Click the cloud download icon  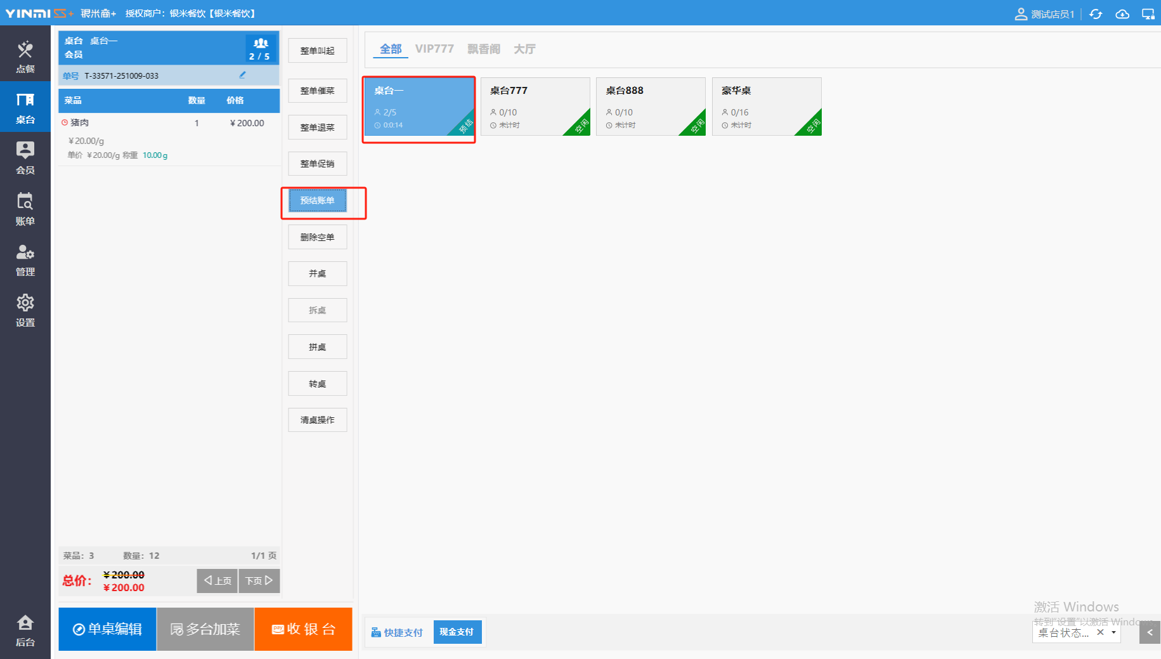click(1122, 14)
